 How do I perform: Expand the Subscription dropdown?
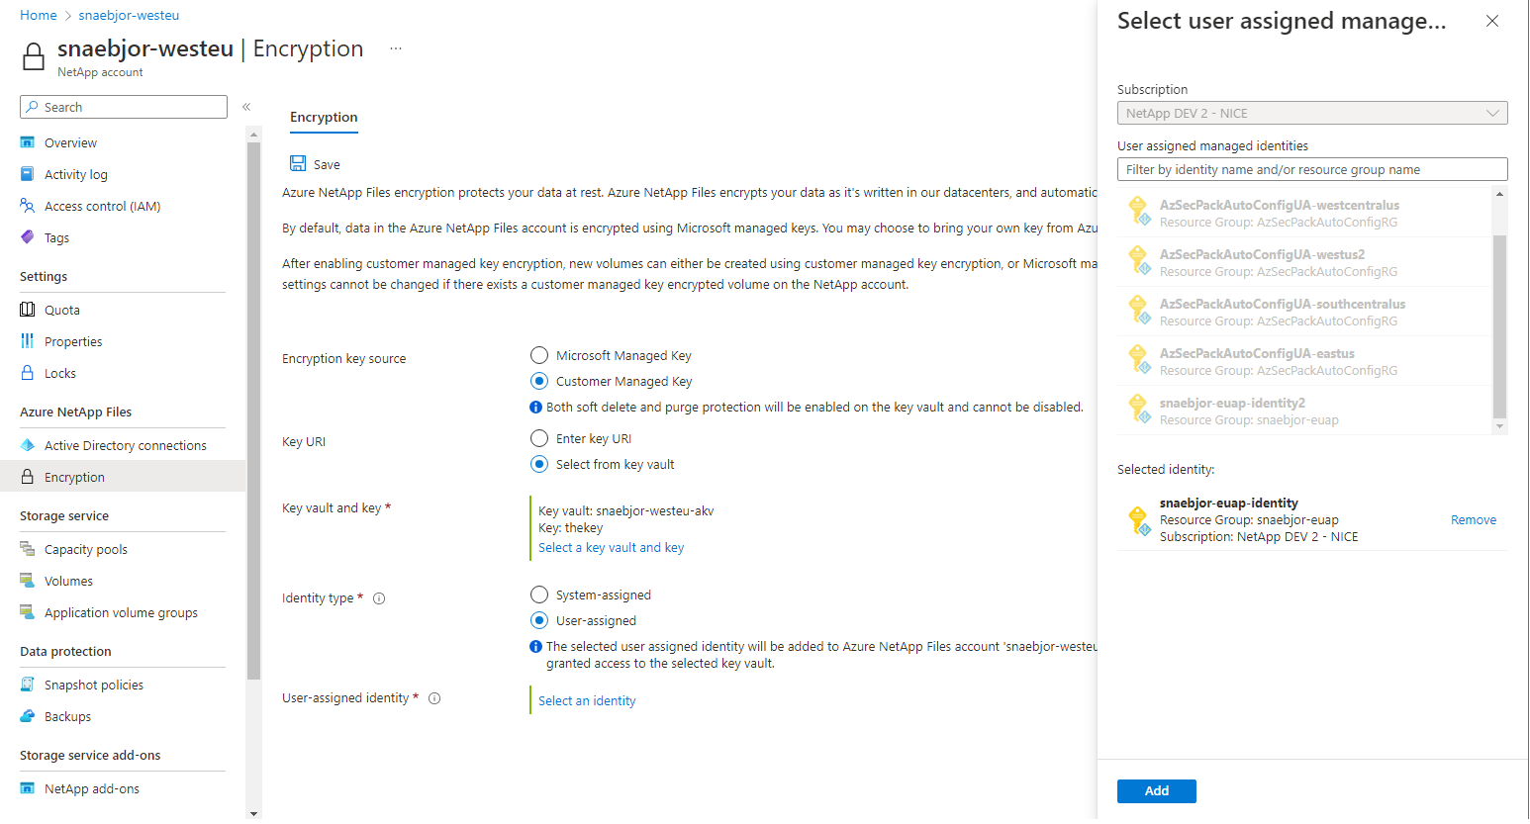click(x=1311, y=113)
